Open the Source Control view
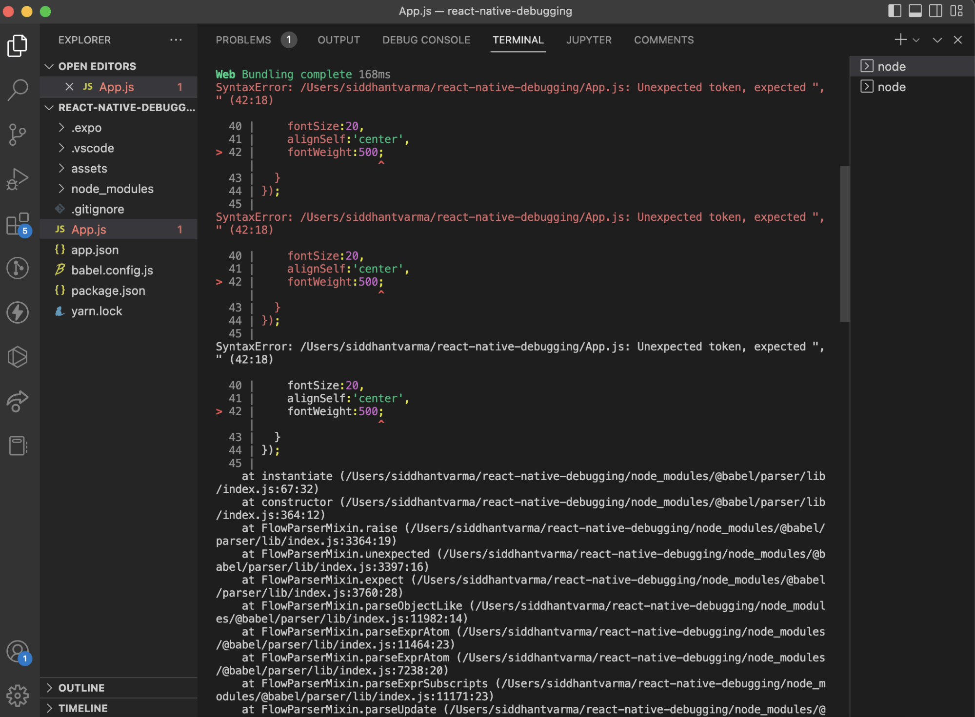This screenshot has height=717, width=975. point(18,135)
